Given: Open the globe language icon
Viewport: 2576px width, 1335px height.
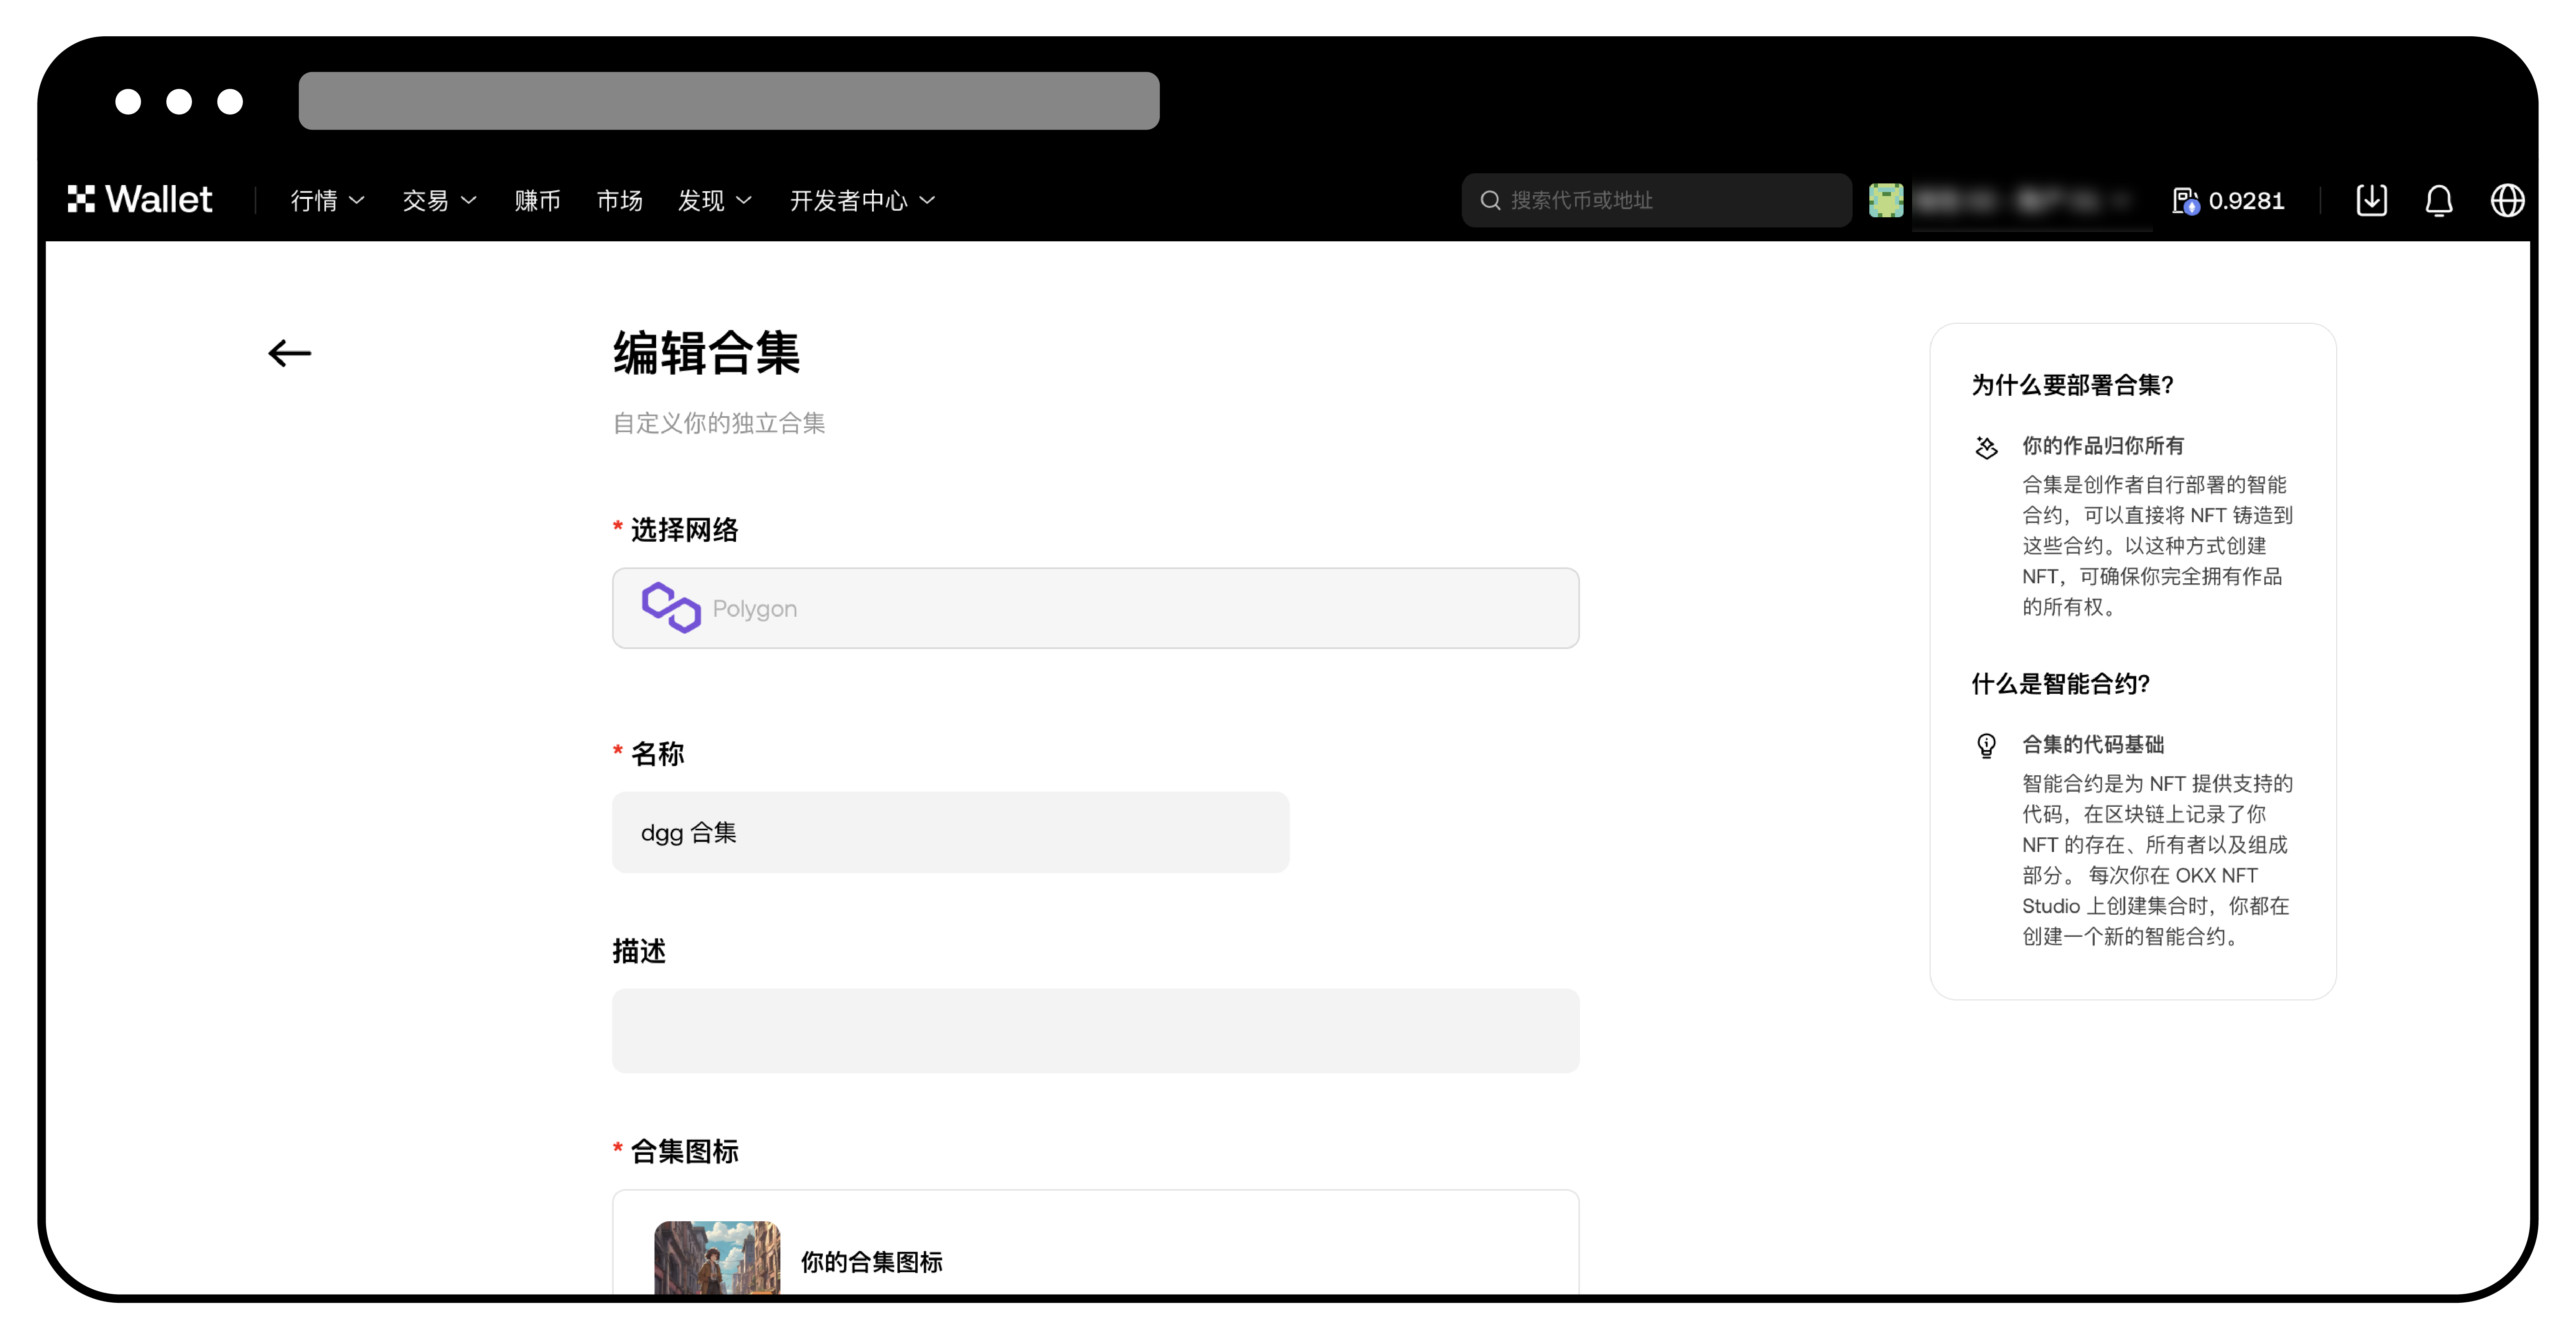Looking at the screenshot, I should tap(2507, 200).
